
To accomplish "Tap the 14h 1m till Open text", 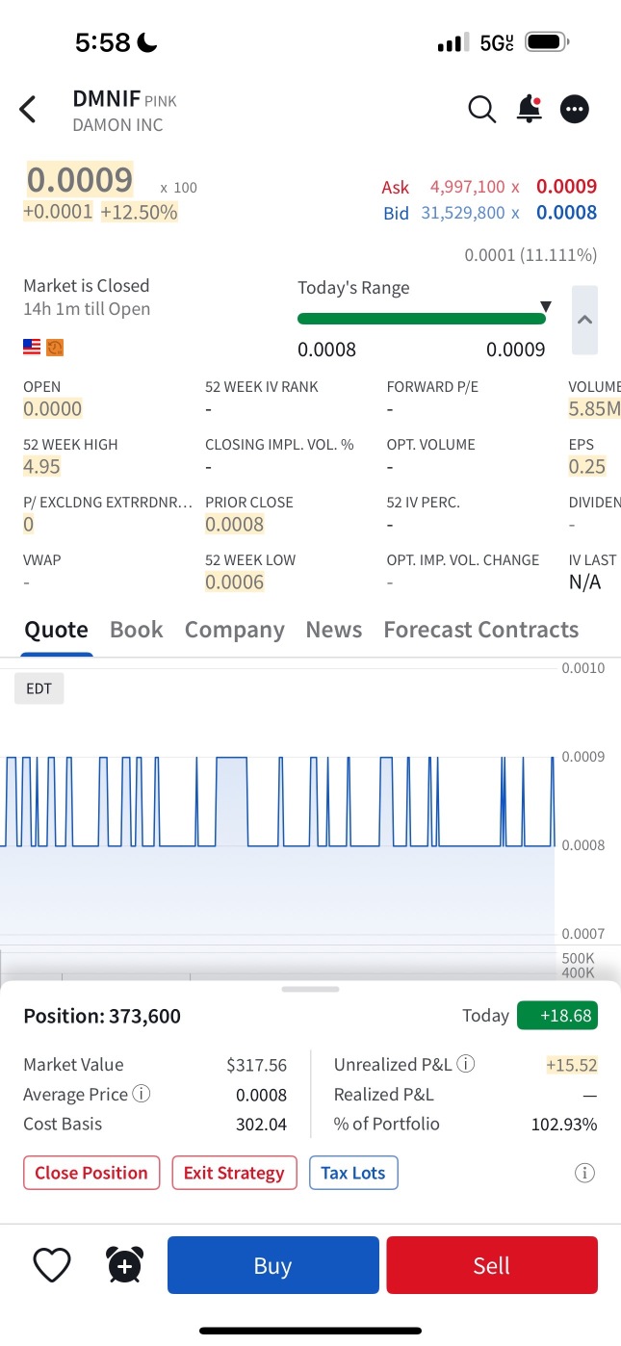I will pyautogui.click(x=87, y=309).
